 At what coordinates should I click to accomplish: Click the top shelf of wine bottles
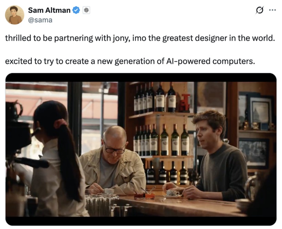click(x=155, y=98)
